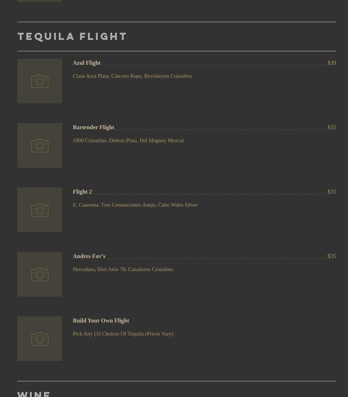
Task: Click the Andres Fav's camera placeholder image
Action: (40, 274)
